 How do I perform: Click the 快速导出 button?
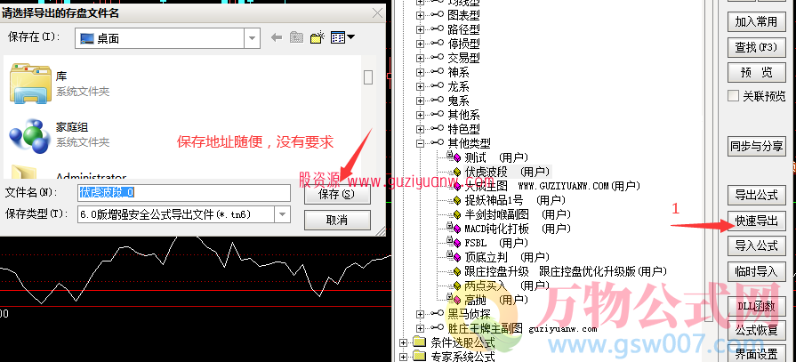pos(756,221)
